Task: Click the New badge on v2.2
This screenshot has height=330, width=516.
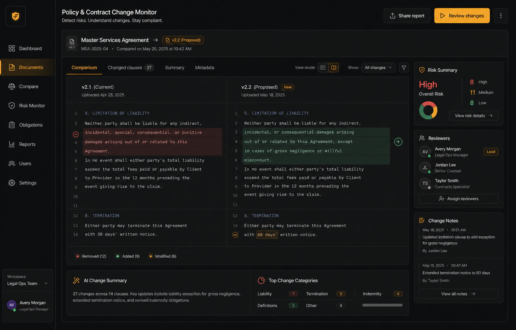Action: tap(288, 87)
